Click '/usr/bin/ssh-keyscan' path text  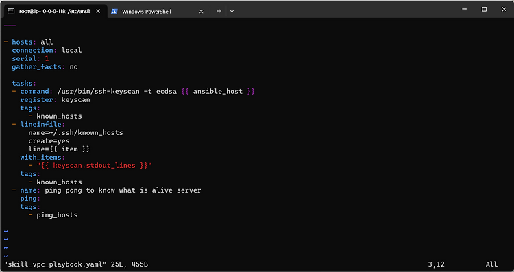coord(98,91)
